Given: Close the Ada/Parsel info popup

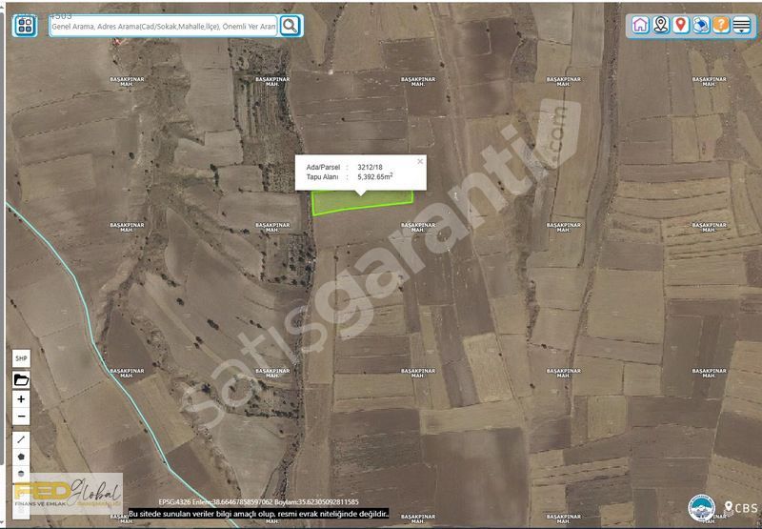Looking at the screenshot, I should (420, 161).
